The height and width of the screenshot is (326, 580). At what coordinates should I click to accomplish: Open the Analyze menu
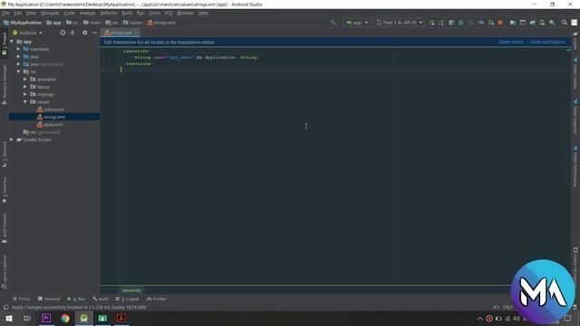pyautogui.click(x=88, y=13)
